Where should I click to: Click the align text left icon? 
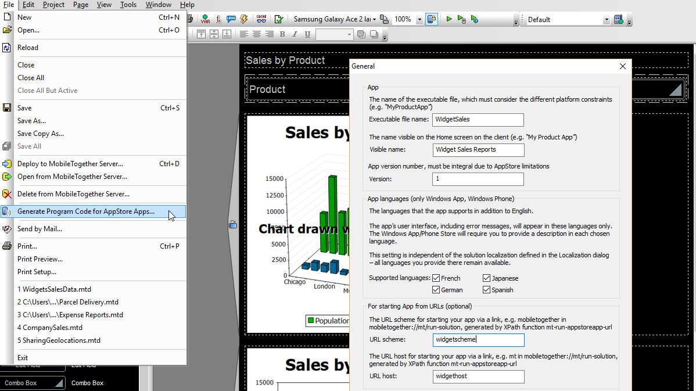point(243,34)
